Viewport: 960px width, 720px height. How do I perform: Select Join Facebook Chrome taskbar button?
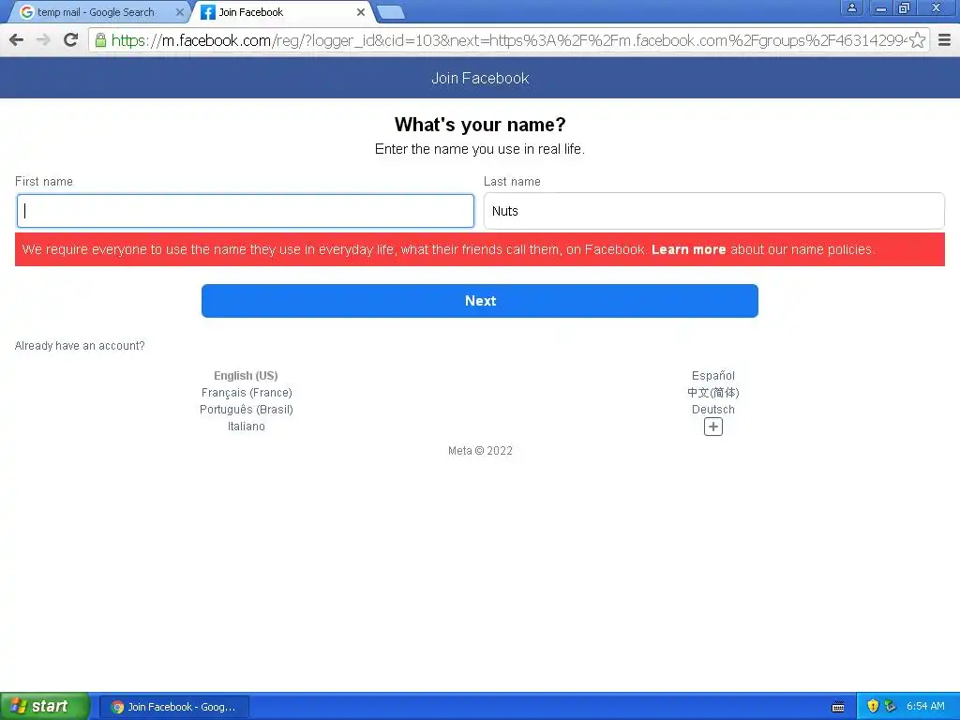(174, 707)
